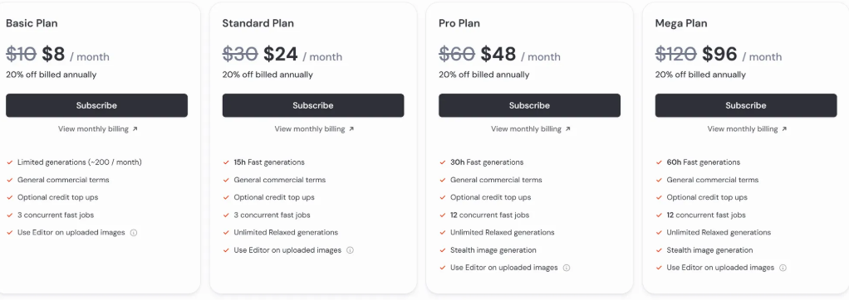
Task: Click info icon beside Standard Plan Editor feature
Action: click(350, 250)
